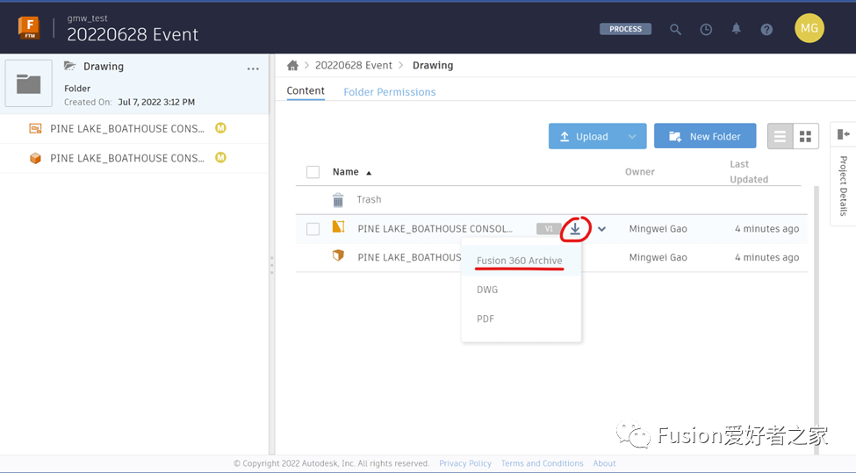The height and width of the screenshot is (473, 856).
Task: Open the search magnifier in header
Action: pos(675,30)
